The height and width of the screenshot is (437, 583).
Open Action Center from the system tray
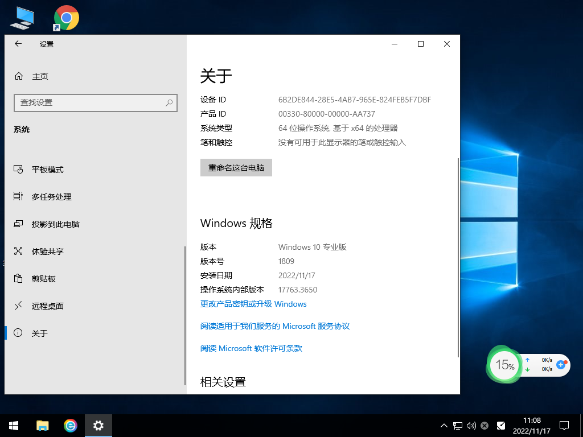tap(563, 425)
